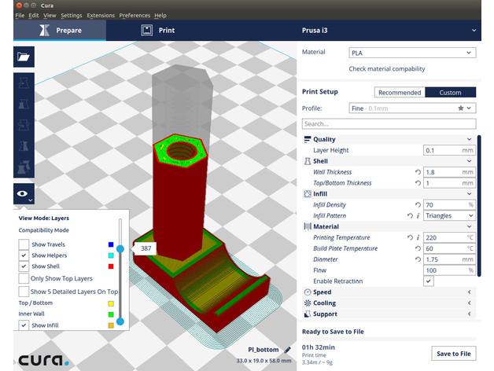This screenshot has width=494, height=371.
Task: Open the Help menu
Action: [x=160, y=16]
